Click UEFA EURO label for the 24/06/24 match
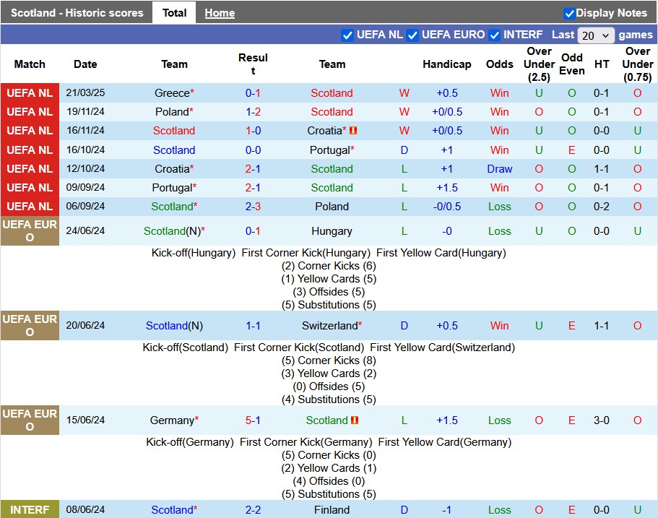Screen dimensions: 658x518 click(x=30, y=231)
